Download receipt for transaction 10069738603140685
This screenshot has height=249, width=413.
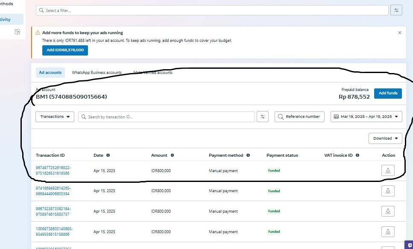click(388, 231)
